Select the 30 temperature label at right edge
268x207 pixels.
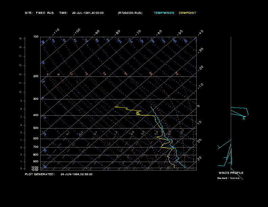[199, 158]
